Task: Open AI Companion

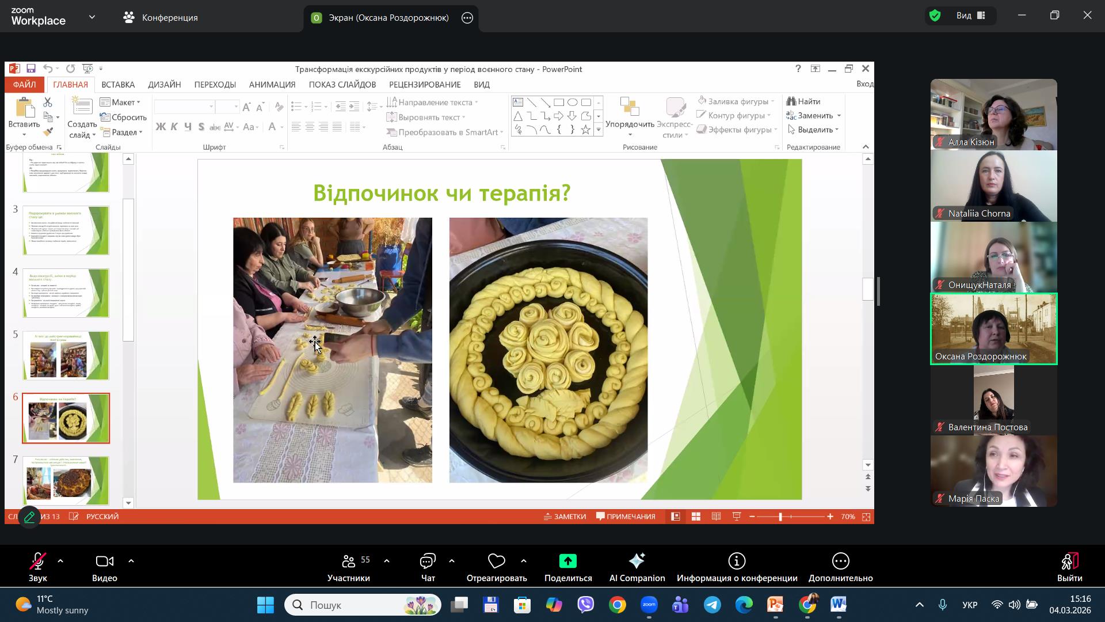Action: [x=637, y=562]
